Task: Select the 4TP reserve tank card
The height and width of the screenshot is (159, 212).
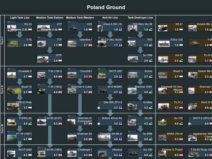Action: [x=50, y=27]
